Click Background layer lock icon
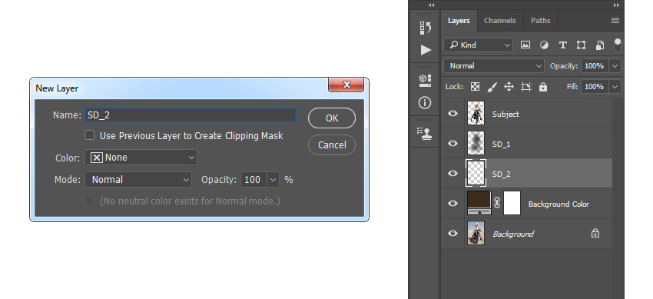653x299 pixels. (595, 233)
